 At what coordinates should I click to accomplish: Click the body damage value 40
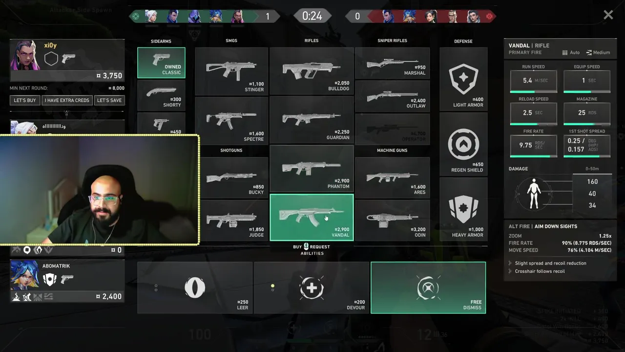592,194
